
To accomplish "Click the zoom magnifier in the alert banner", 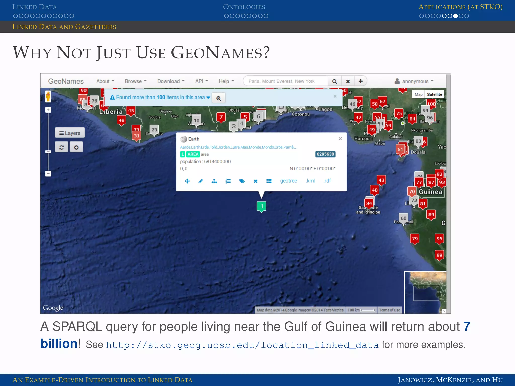I will pyautogui.click(x=219, y=98).
